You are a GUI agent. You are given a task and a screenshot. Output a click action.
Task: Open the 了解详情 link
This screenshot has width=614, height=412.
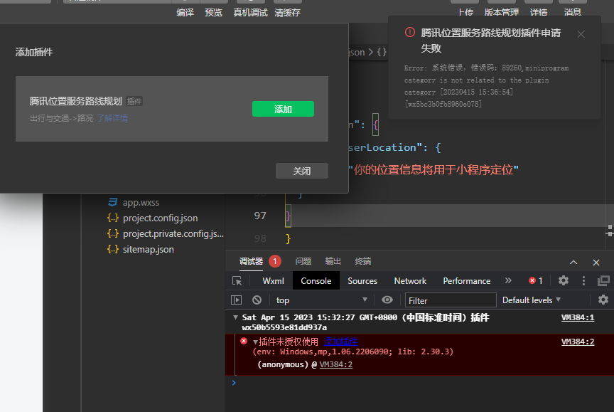click(112, 118)
